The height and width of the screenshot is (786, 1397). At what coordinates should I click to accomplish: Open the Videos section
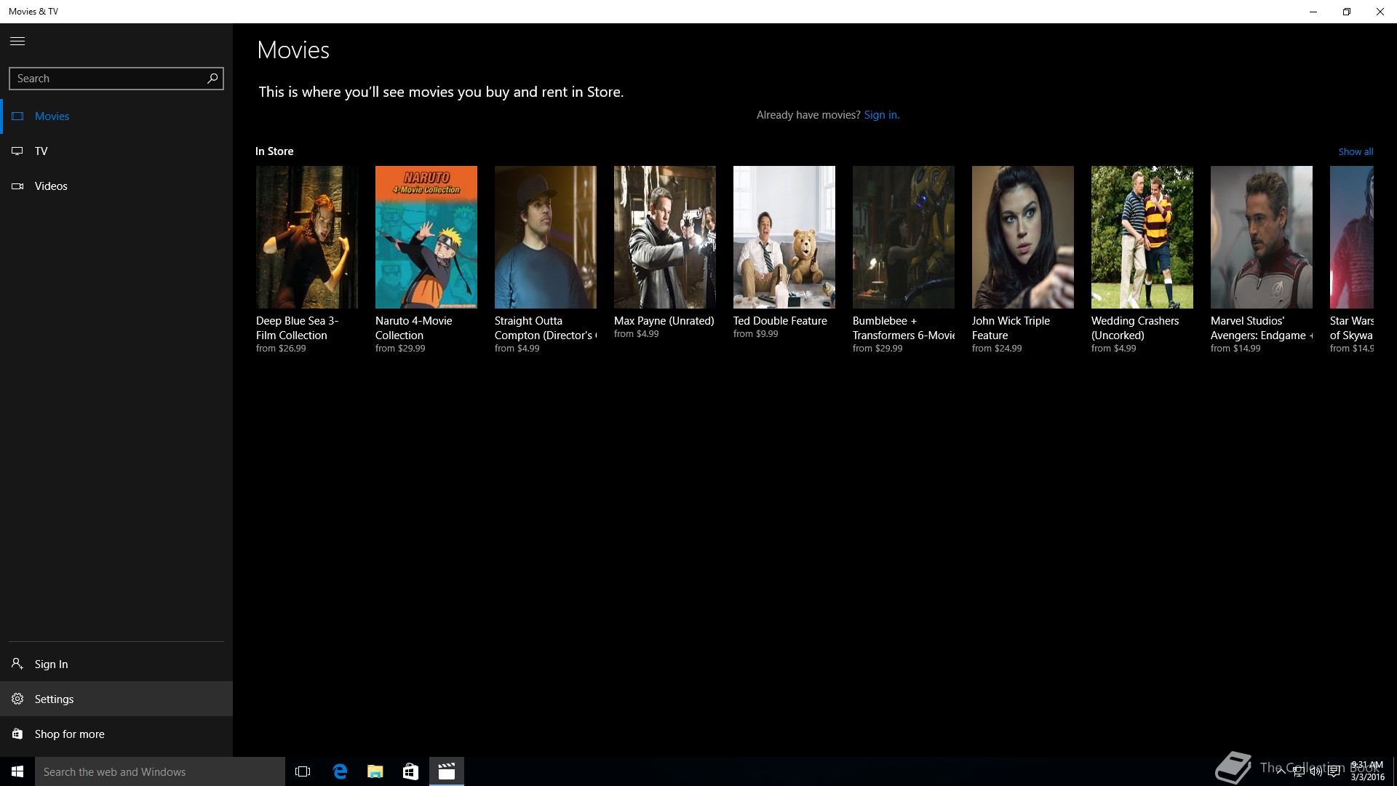tap(116, 186)
